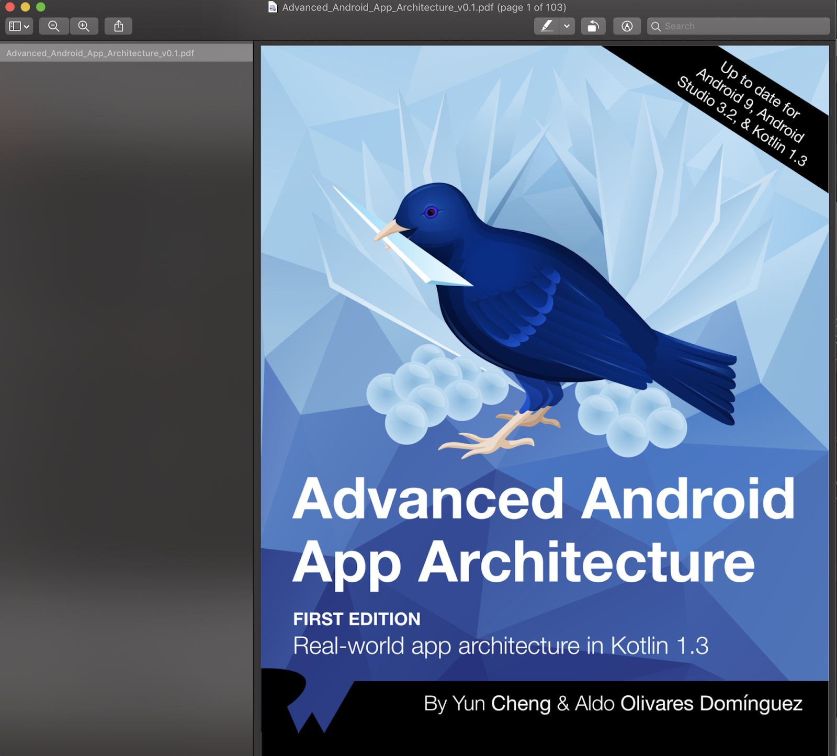Show the Markup toolbar
The width and height of the screenshot is (837, 756).
pos(627,26)
